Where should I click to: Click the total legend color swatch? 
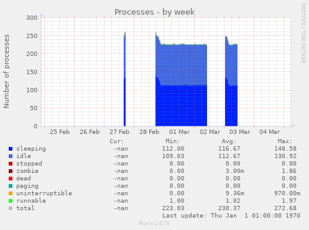(x=11, y=208)
